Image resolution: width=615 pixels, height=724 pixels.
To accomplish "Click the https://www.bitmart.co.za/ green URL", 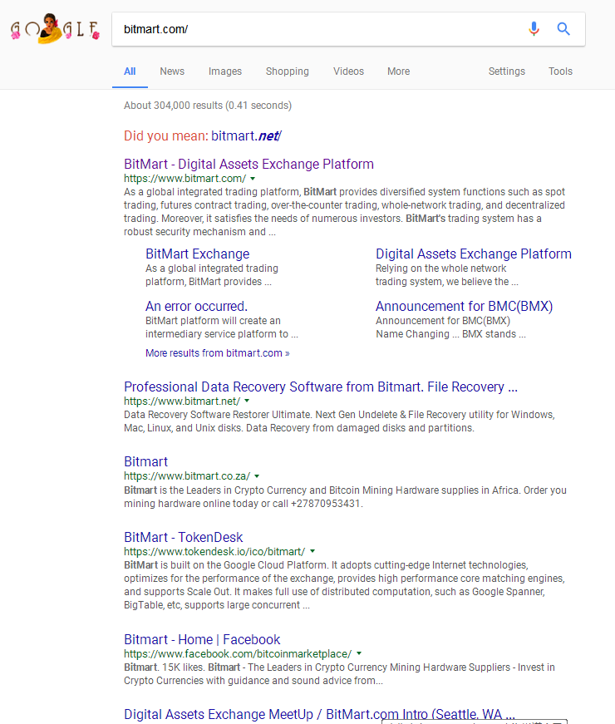I will coord(187,476).
